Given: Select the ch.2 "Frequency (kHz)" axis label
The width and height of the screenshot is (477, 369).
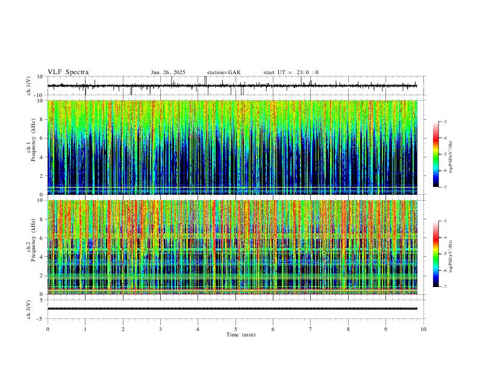Looking at the screenshot, I should [33, 240].
